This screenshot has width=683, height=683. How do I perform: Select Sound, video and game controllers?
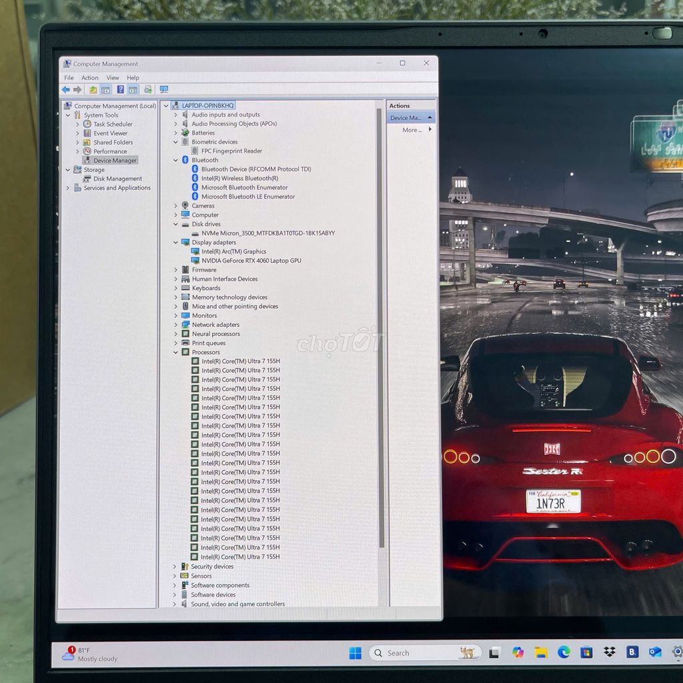238,604
